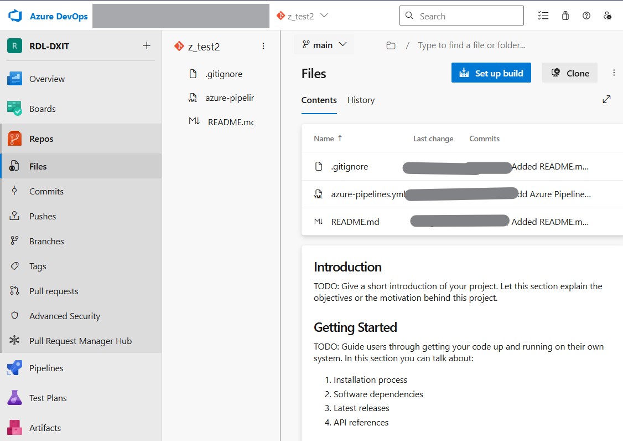
Task: Open Pipelines in the sidebar
Action: tap(81, 368)
